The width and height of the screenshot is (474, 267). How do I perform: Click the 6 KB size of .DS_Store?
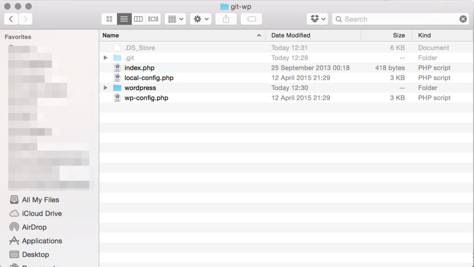click(397, 48)
